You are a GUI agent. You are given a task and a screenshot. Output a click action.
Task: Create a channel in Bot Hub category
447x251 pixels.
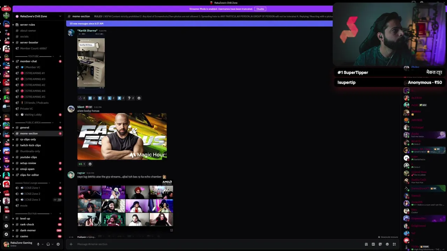pyautogui.click(x=60, y=214)
